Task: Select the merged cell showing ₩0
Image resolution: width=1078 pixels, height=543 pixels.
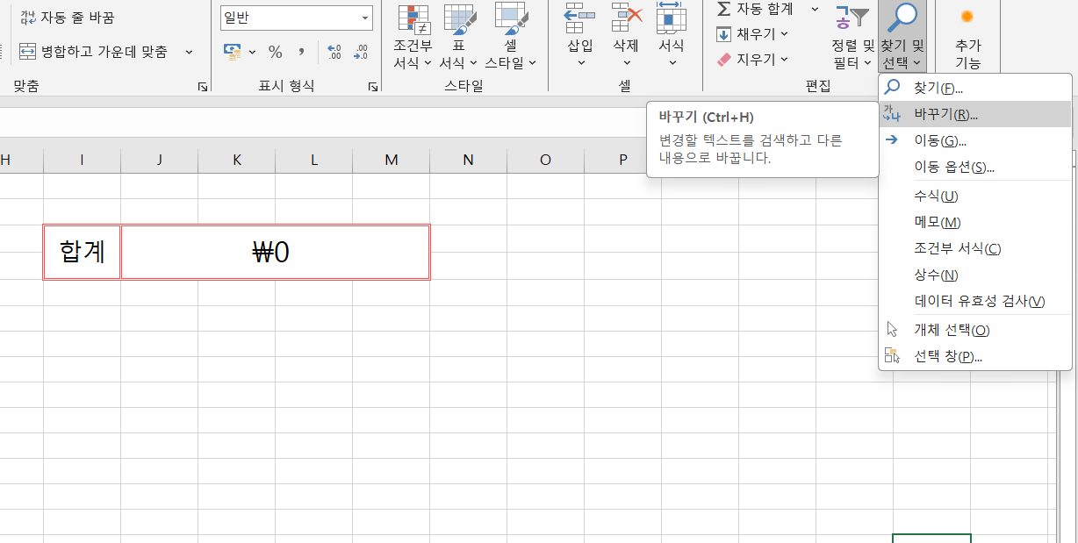Action: coord(275,253)
